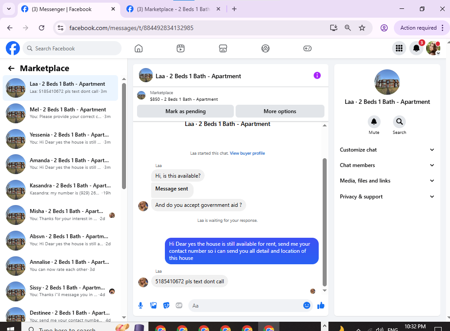Viewport: 450px width, 331px height.
Task: Switch to Messenger | Facebook tab
Action: 69,9
